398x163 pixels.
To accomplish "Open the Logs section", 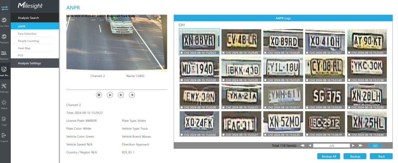I will [4, 121].
